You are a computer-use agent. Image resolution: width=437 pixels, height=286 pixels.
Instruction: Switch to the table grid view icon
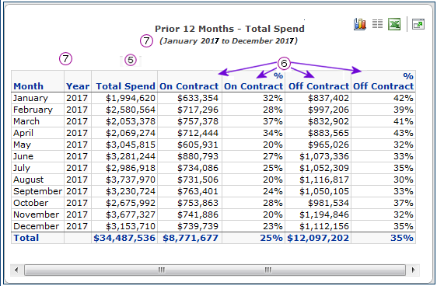pyautogui.click(x=377, y=24)
